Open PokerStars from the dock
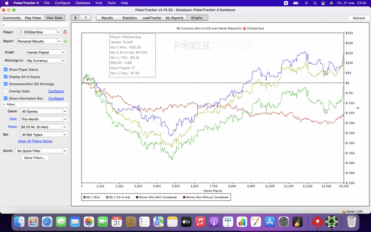This screenshot has height=232, width=371. tap(317, 222)
